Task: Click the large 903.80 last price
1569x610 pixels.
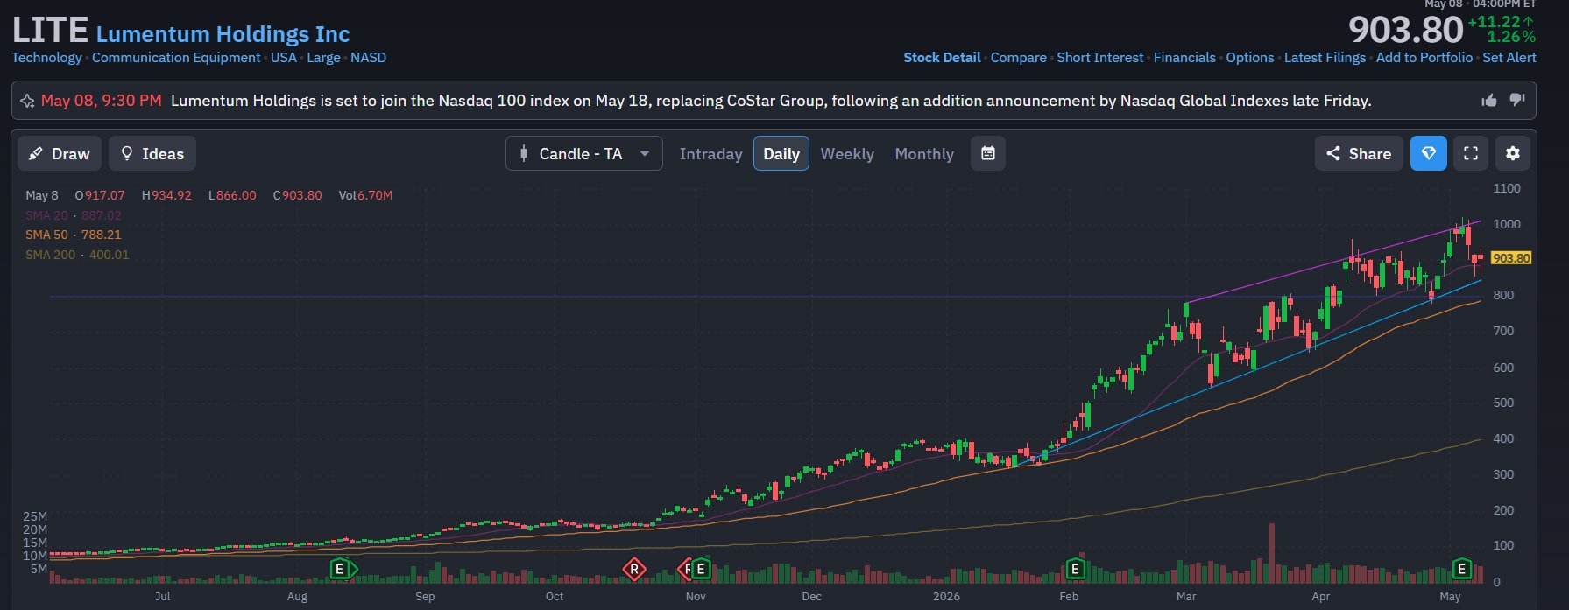Action: [1405, 31]
